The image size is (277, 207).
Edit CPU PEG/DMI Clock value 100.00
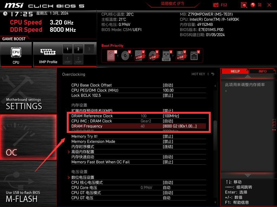pos(168,90)
